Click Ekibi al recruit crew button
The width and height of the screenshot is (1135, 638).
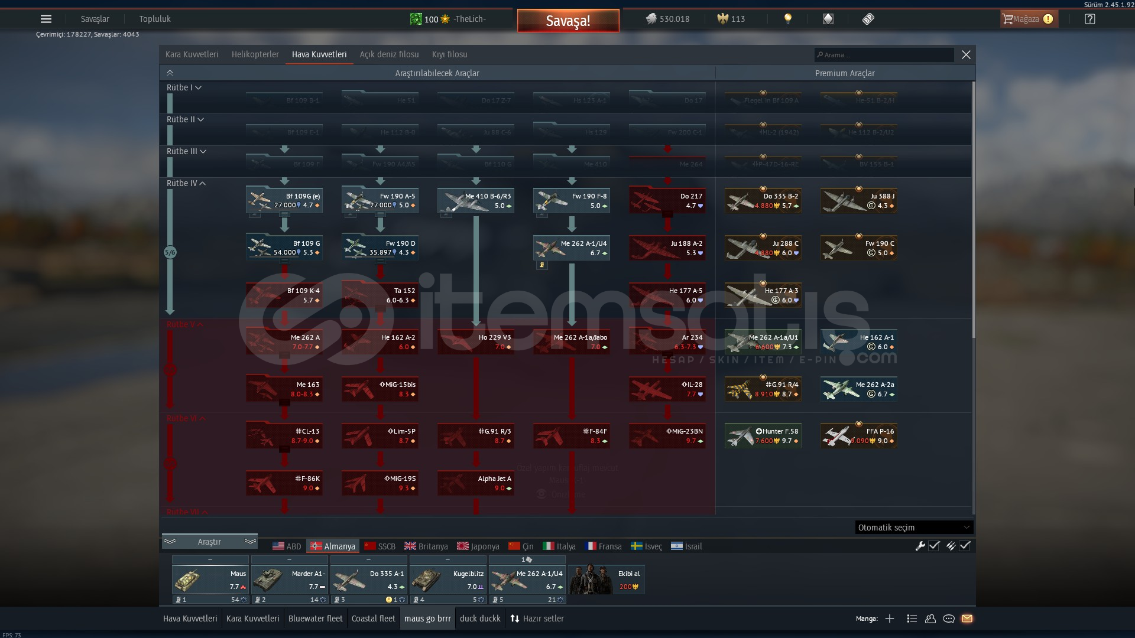(607, 580)
